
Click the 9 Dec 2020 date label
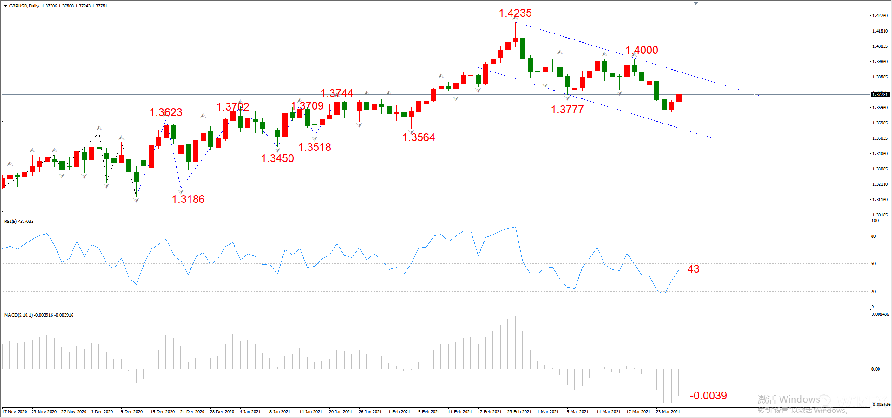coord(132,412)
